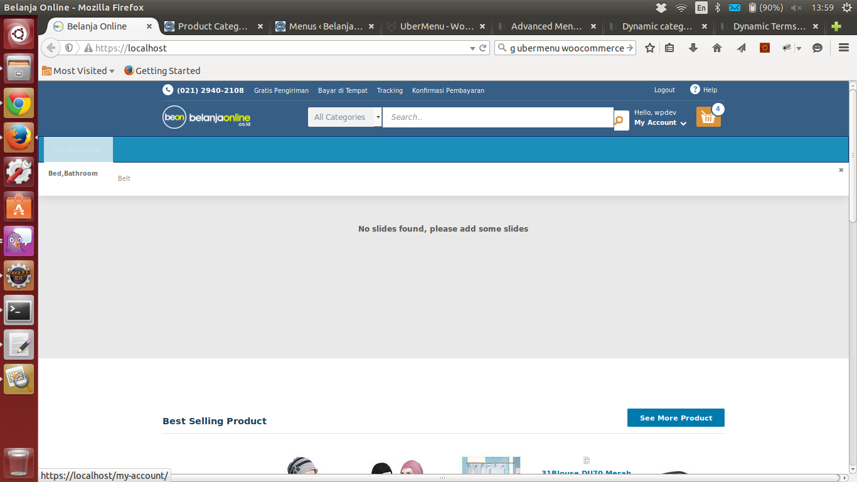Click the shopping basket cart icon
The height and width of the screenshot is (482, 857).
[708, 117]
